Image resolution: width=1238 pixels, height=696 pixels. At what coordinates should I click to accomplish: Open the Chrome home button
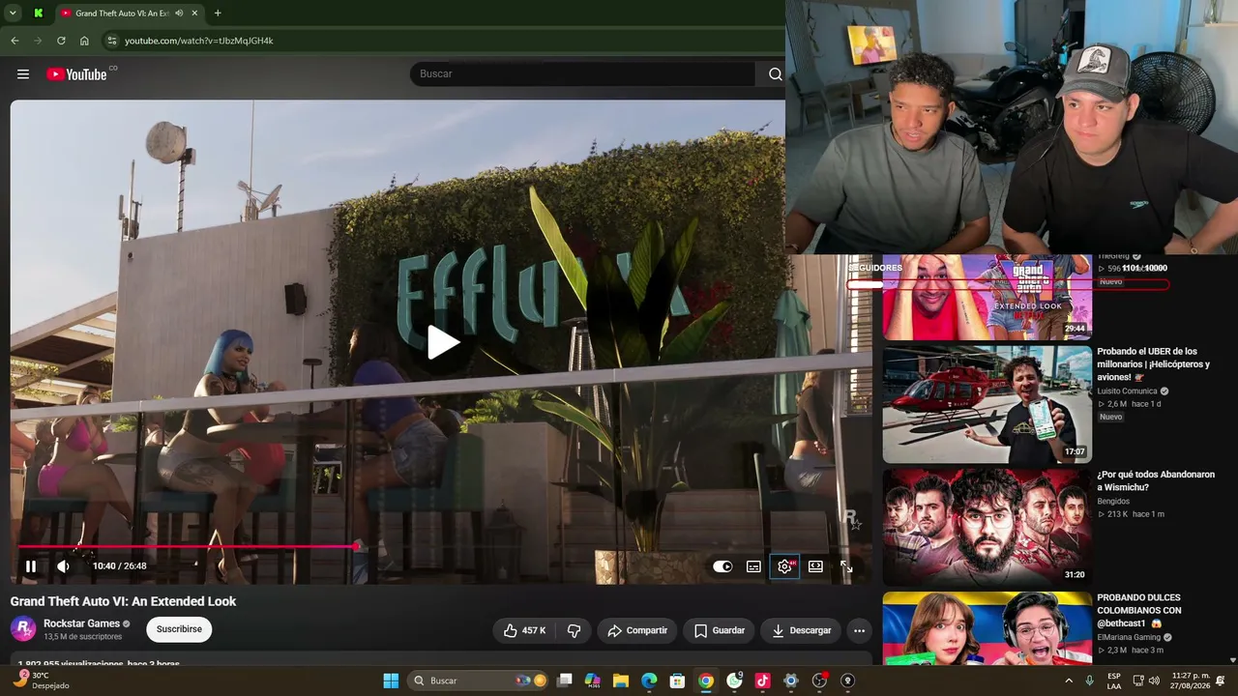84,41
